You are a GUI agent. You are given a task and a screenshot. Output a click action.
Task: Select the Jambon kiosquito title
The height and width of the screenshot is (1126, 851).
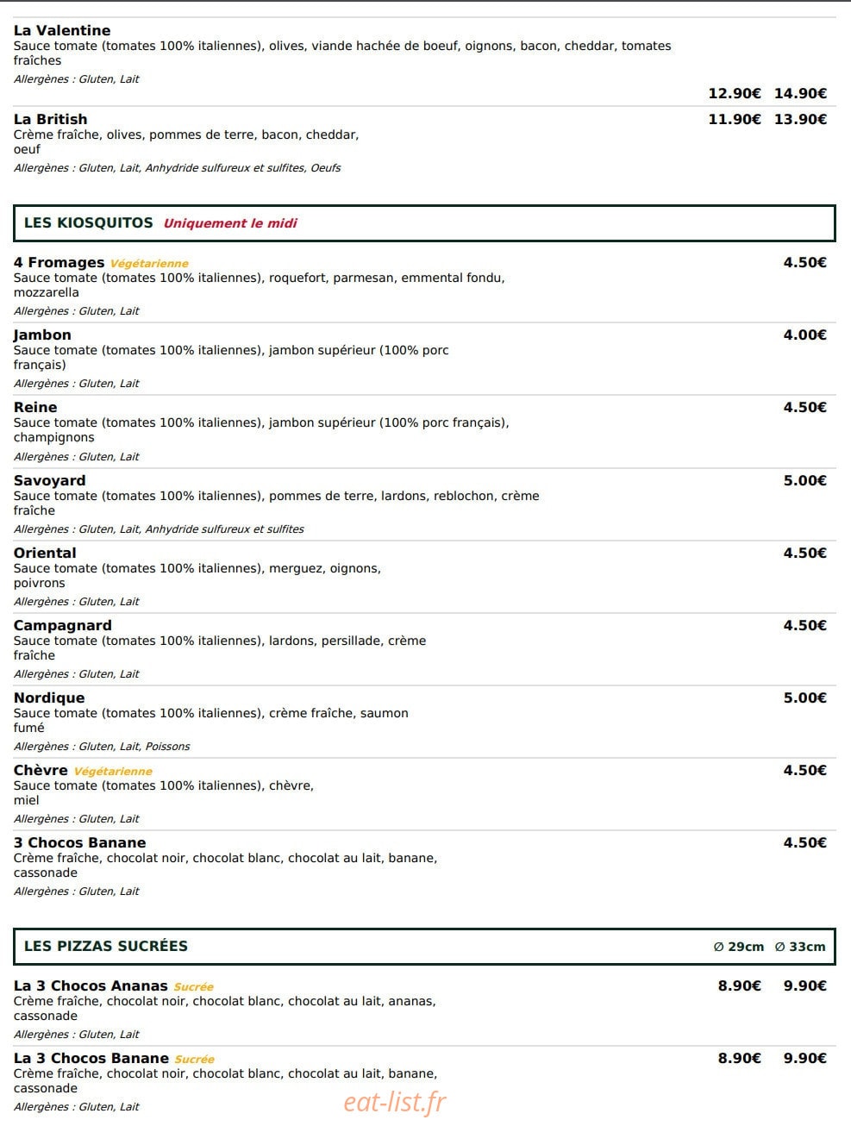click(x=42, y=335)
